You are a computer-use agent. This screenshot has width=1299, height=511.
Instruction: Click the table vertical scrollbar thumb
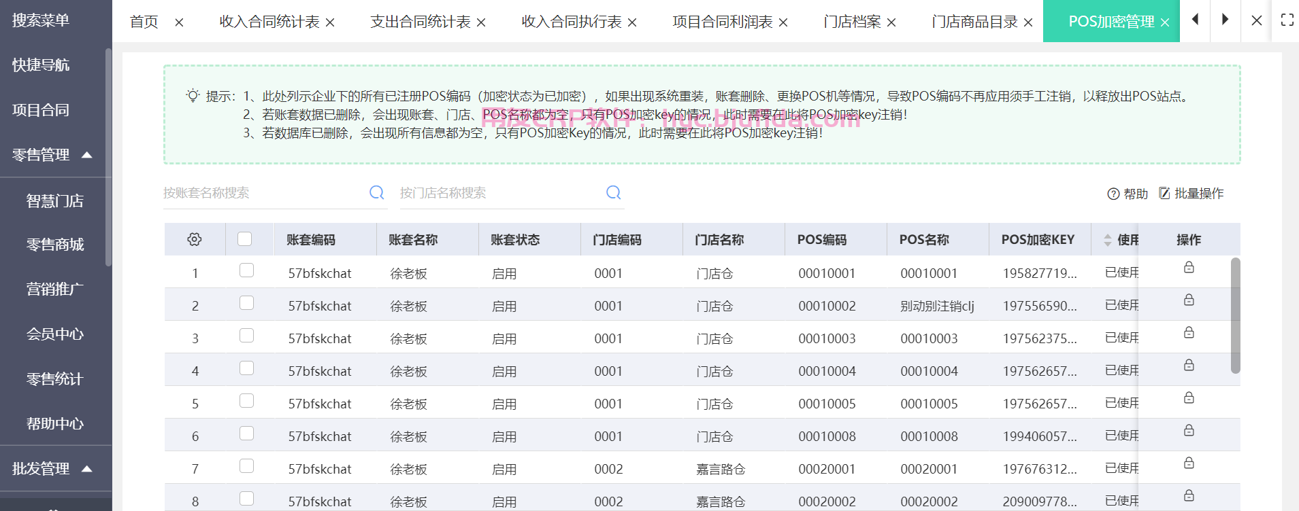click(x=1235, y=315)
